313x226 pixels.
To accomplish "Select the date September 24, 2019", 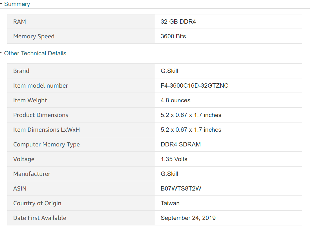I will (188, 218).
